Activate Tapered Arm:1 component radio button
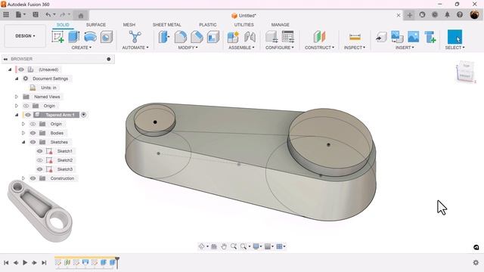484x272 pixels. click(x=84, y=115)
